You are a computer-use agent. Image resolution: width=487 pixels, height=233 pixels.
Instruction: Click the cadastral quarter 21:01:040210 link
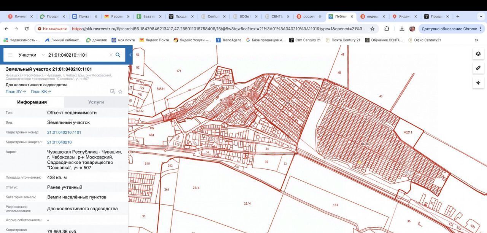click(x=59, y=142)
